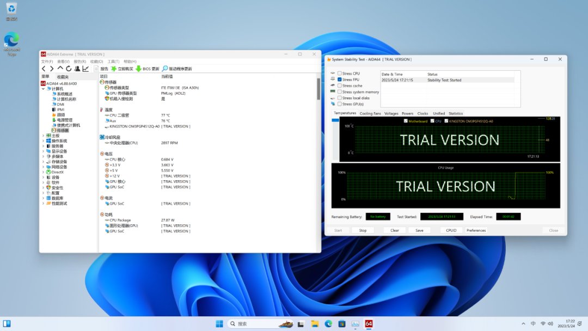
Task: Stop the stability test
Action: [x=363, y=230]
